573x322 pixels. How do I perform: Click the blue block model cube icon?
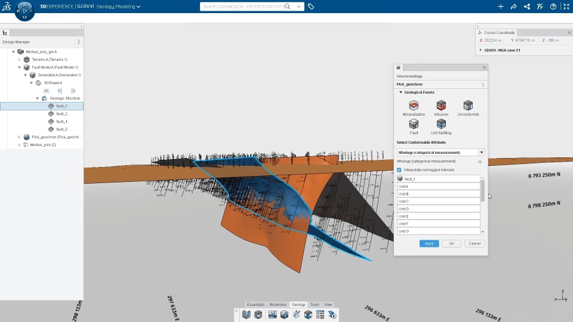[x=308, y=315]
